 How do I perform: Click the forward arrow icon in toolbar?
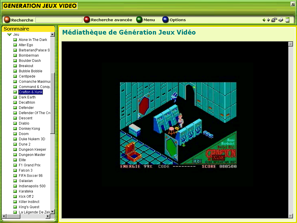coord(268,20)
